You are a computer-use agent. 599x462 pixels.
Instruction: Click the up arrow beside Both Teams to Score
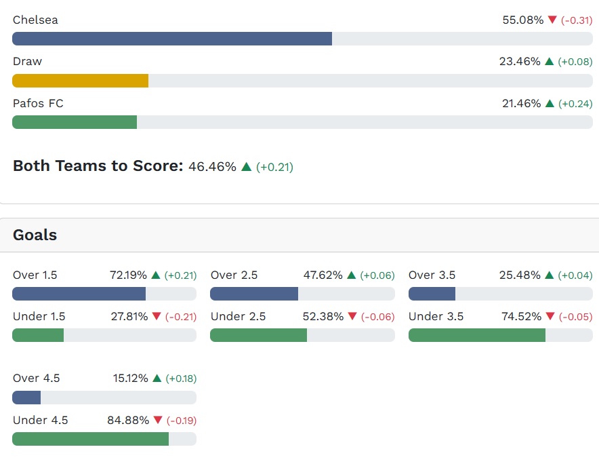point(247,167)
